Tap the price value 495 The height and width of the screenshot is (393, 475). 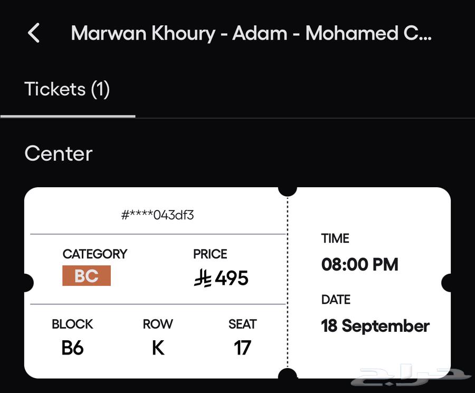[231, 278]
